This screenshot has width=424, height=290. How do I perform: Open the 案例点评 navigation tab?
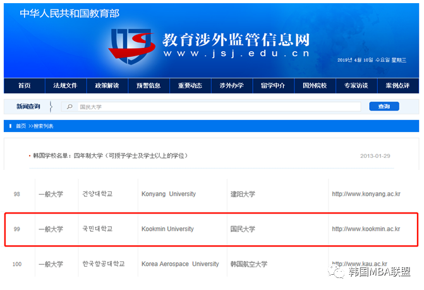(x=397, y=86)
